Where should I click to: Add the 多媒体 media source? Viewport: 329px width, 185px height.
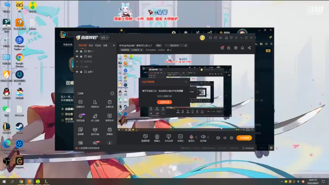pos(181,138)
